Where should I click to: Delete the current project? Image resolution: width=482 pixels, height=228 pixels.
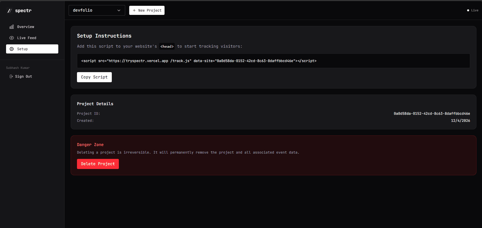pos(98,164)
